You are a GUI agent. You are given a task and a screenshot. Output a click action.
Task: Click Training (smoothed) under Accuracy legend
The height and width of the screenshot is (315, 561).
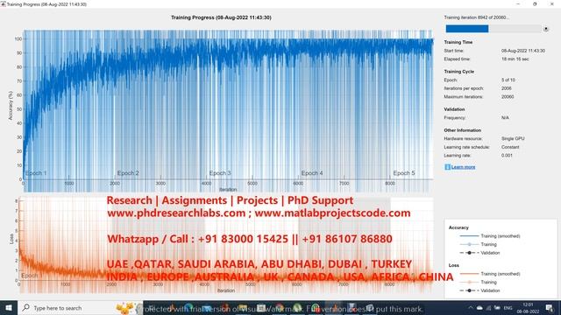(x=501, y=236)
